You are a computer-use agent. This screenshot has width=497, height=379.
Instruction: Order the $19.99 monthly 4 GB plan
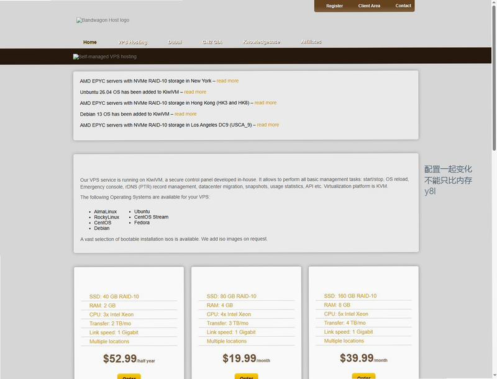click(x=246, y=377)
